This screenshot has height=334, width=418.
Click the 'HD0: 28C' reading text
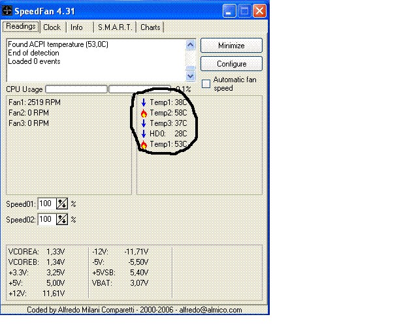(169, 134)
